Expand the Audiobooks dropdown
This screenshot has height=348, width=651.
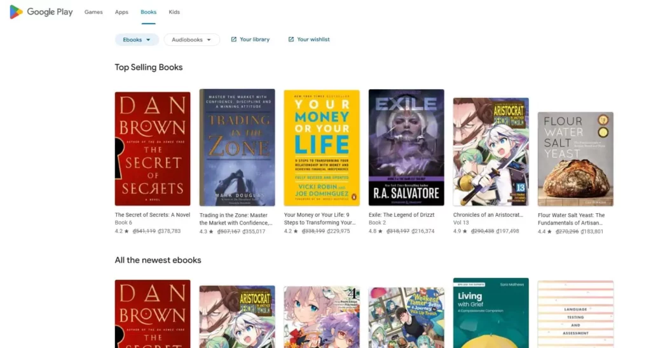tap(191, 40)
